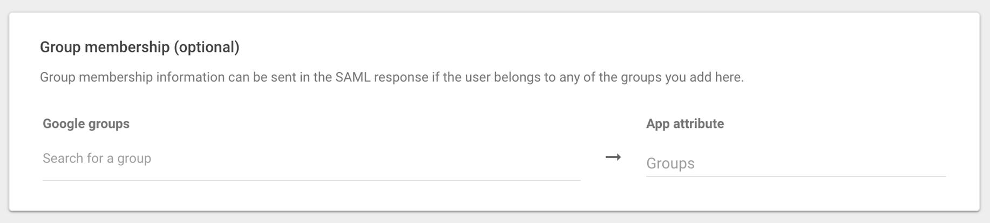Click the empty right end of group search field
Screen dimensions: 990x223
(x=540, y=159)
